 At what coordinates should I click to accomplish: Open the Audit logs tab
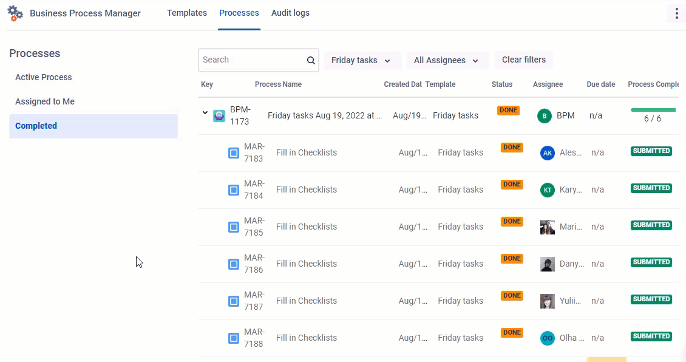[x=290, y=13]
